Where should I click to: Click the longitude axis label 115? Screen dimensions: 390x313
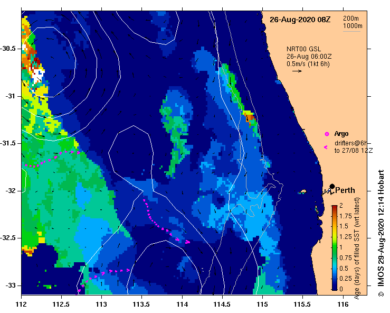(x=262, y=305)
